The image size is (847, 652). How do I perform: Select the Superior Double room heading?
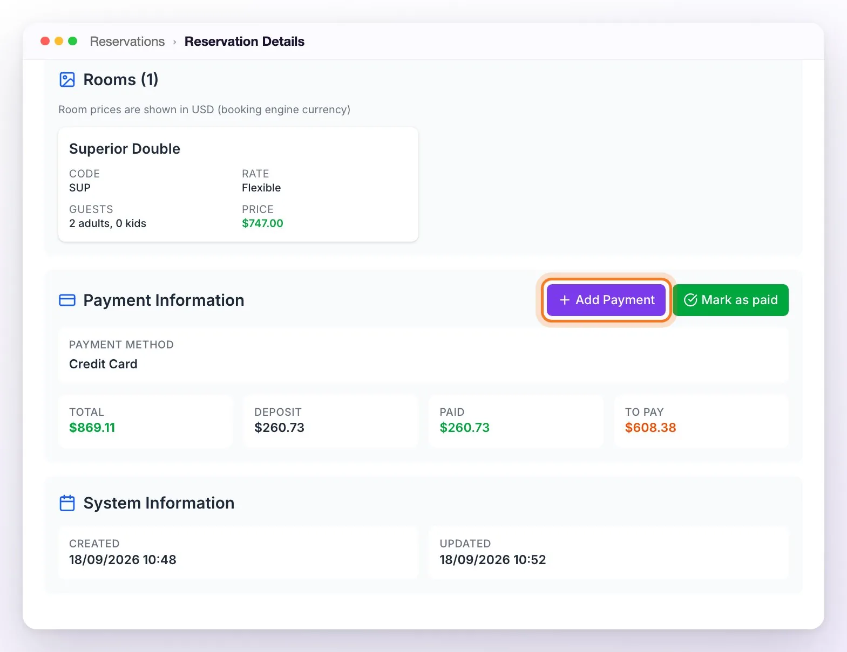(125, 149)
